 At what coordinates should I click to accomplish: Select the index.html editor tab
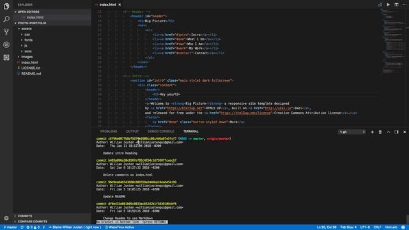(x=108, y=4)
